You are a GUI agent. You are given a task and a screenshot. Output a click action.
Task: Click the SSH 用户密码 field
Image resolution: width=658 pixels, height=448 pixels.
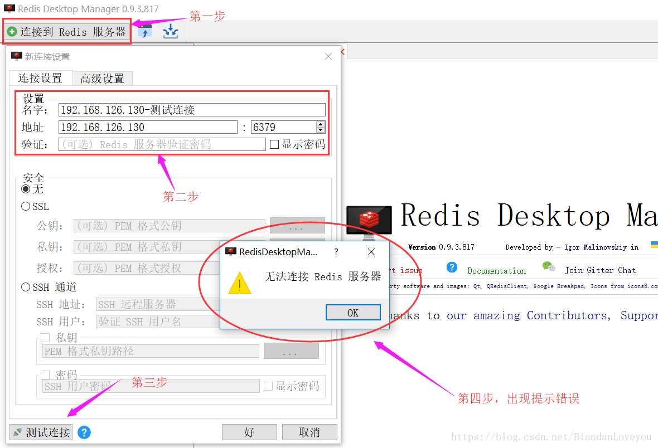151,386
